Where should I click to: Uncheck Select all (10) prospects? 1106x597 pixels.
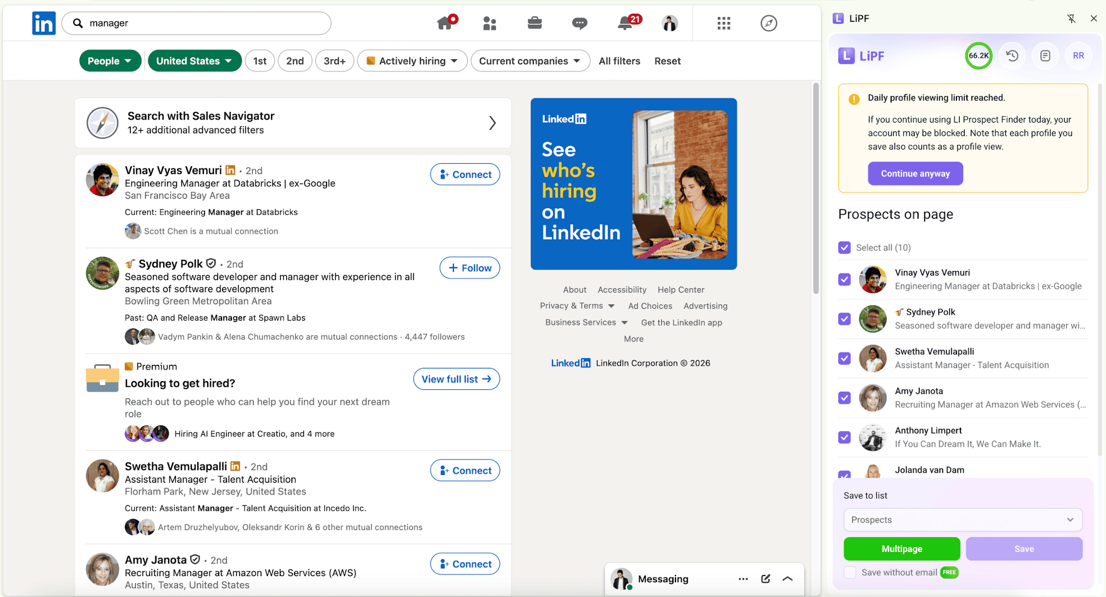click(844, 248)
